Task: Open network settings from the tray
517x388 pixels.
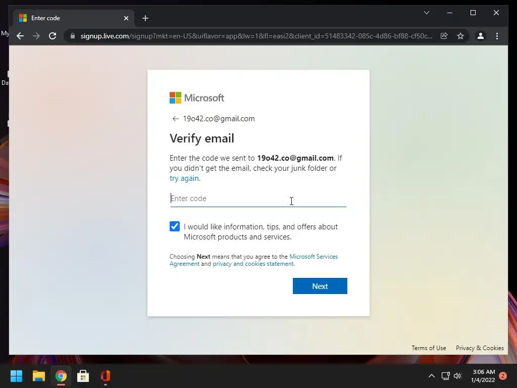Action: pyautogui.click(x=445, y=376)
